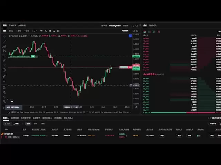The width and height of the screenshot is (221, 165).
Task: Open candlestick chart style selector
Action: pos(41,31)
